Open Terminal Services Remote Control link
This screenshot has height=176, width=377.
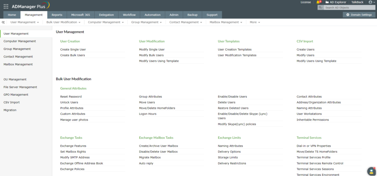(x=320, y=163)
